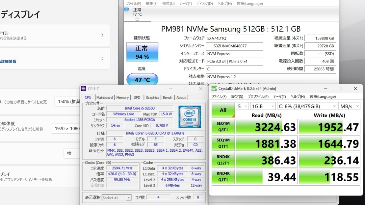Click the empty comment field in CrystalDiskMark
The width and height of the screenshot is (365, 205).
[286, 189]
